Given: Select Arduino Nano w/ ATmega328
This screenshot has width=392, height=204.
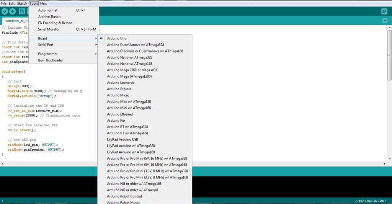Looking at the screenshot, I should (x=145, y=57).
